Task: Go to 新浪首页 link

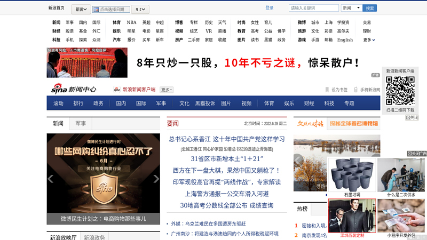Action: [57, 8]
